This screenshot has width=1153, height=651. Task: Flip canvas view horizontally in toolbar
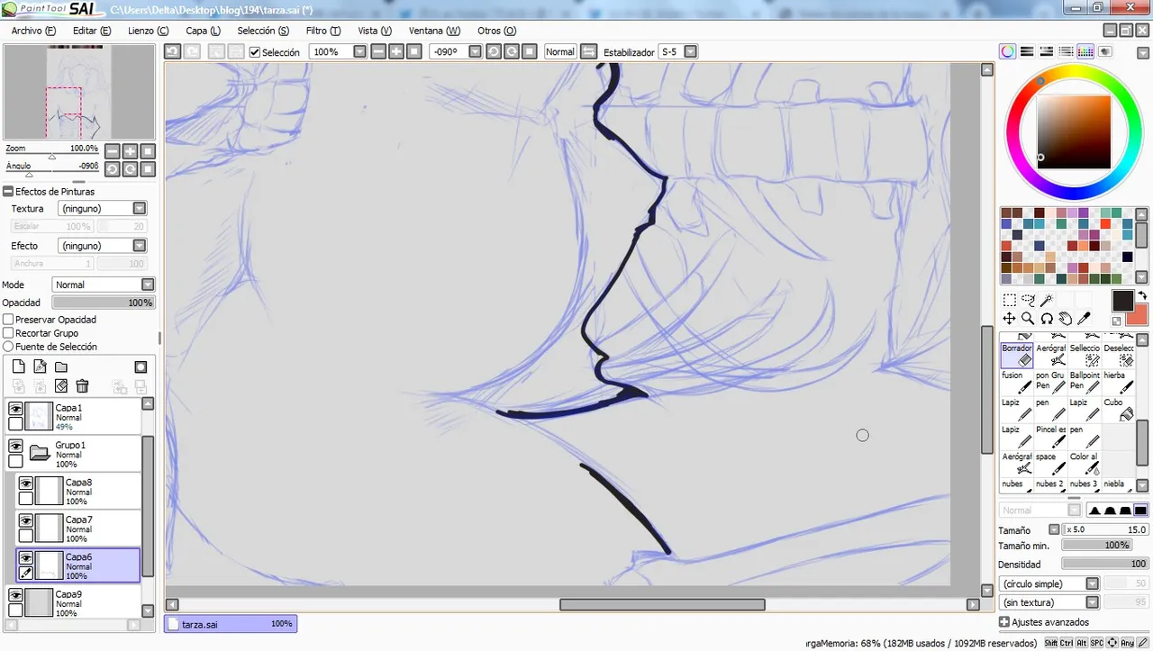click(x=588, y=51)
